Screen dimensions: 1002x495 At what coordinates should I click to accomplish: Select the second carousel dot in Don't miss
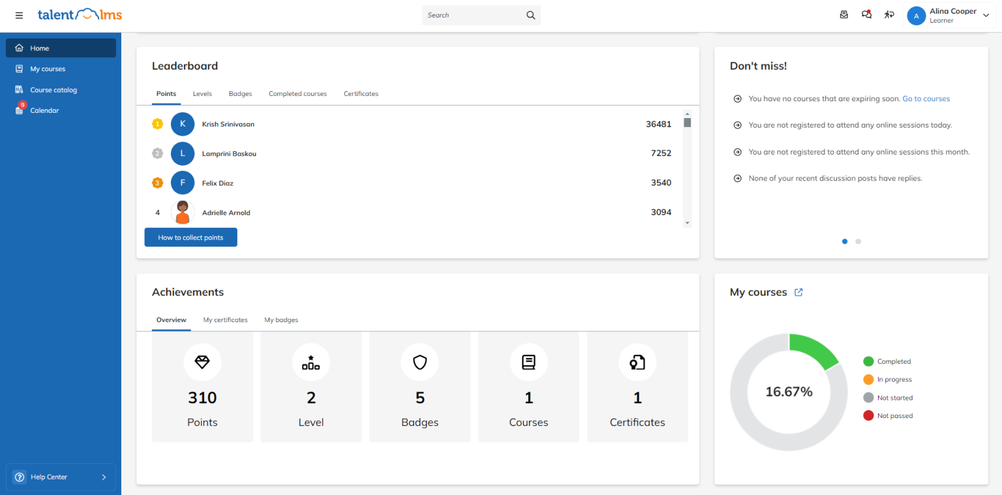858,241
